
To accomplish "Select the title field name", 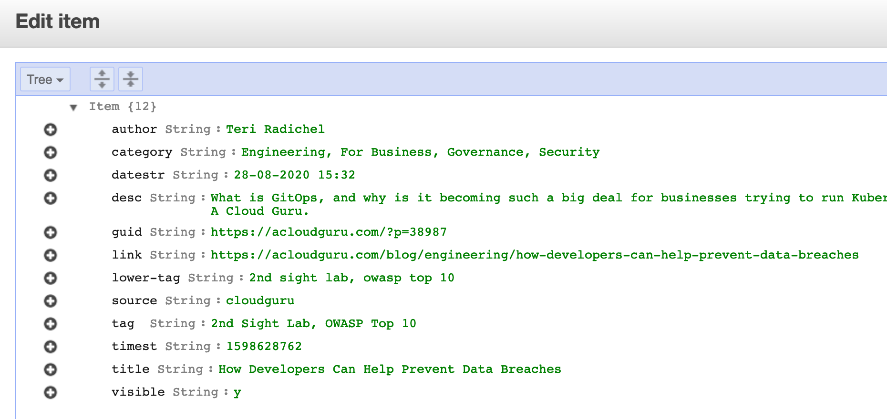I will pos(131,369).
